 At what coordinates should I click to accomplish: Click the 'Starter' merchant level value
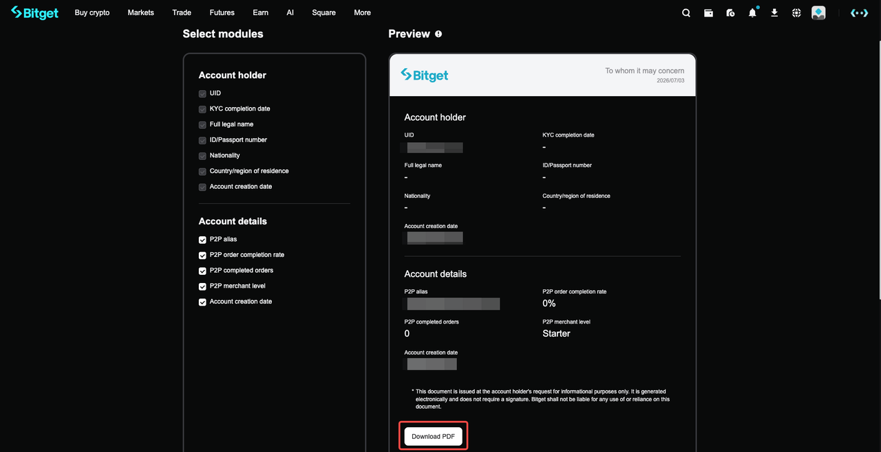tap(556, 334)
